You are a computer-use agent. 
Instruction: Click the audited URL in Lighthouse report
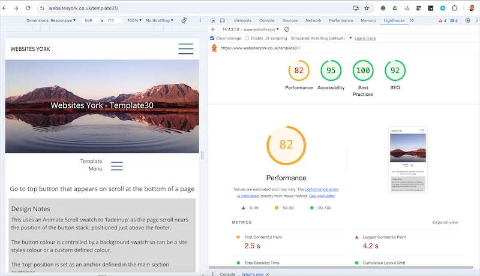point(260,48)
